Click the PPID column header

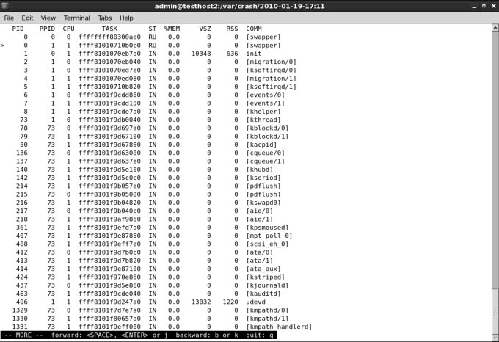click(x=47, y=29)
